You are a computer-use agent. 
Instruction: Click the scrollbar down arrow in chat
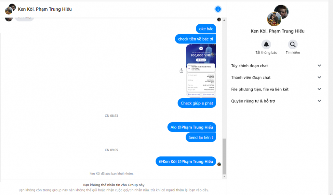[224, 177]
